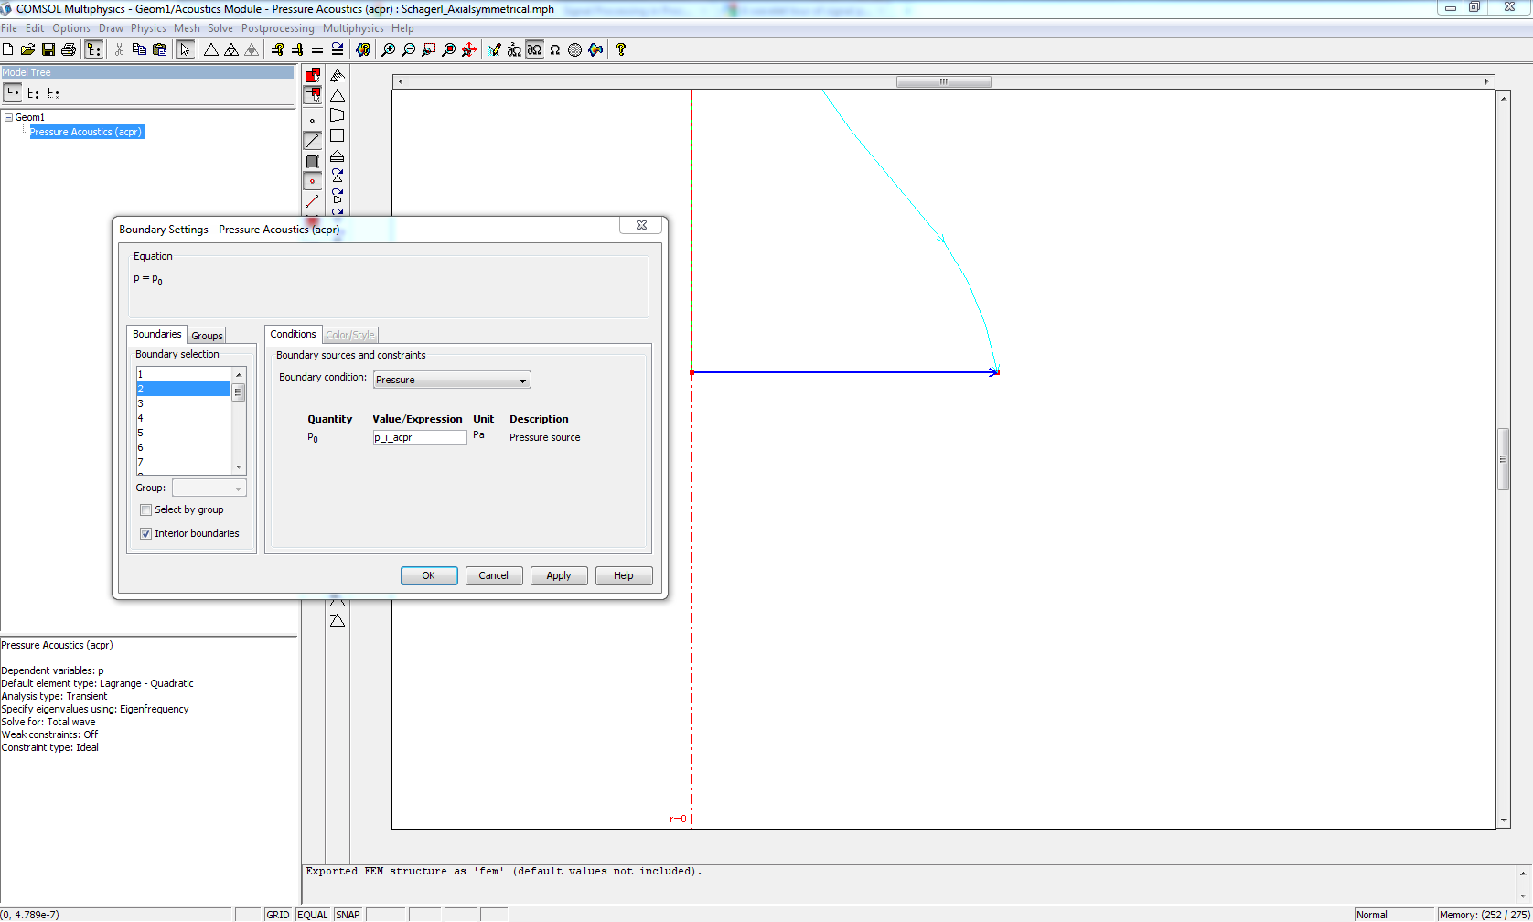This screenshot has height=922, width=1533.
Task: Click the Zoom In magnifier icon
Action: click(389, 50)
